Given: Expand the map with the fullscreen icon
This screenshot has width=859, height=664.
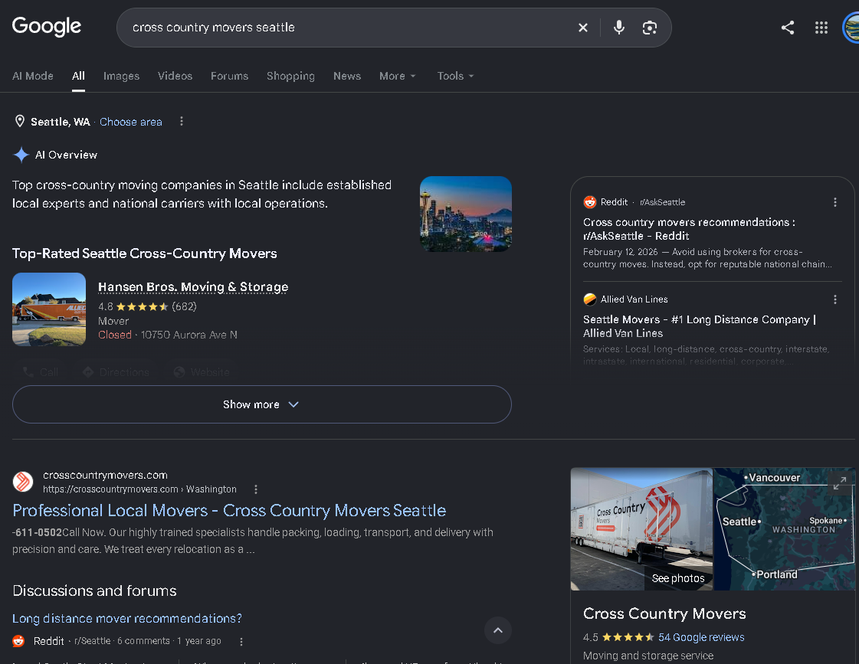Looking at the screenshot, I should pos(840,482).
